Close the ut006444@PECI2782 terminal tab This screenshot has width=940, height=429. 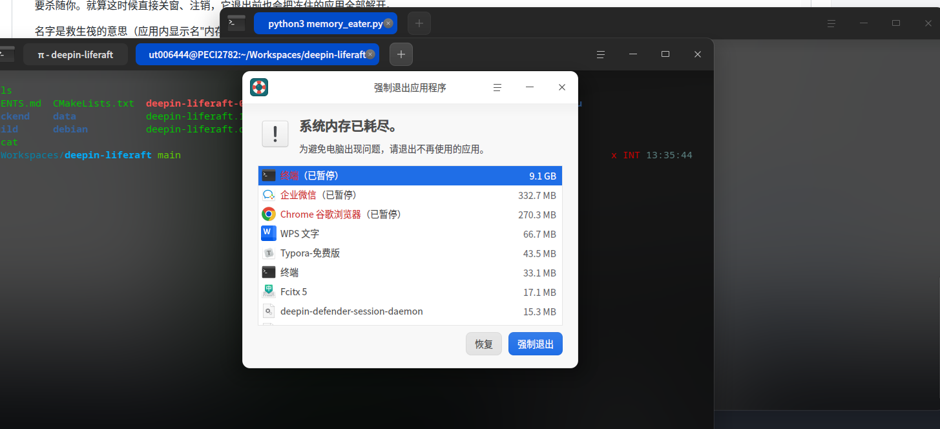coord(371,55)
